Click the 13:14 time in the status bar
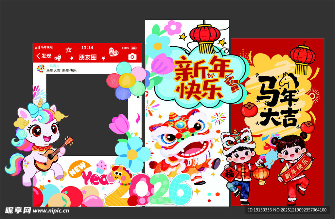Viewport: 335px width, 219px height. click(x=87, y=48)
